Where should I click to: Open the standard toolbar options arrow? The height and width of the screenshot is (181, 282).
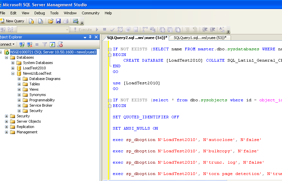(82, 23)
